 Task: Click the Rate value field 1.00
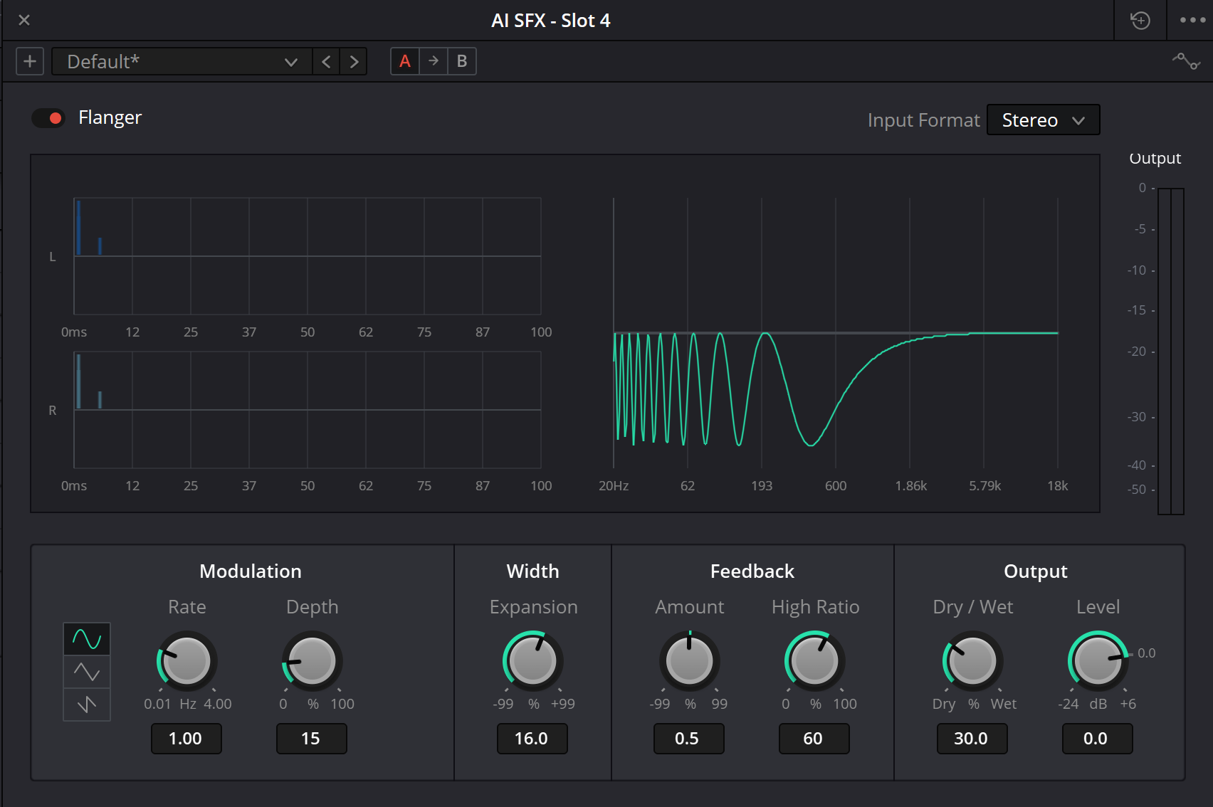click(186, 739)
